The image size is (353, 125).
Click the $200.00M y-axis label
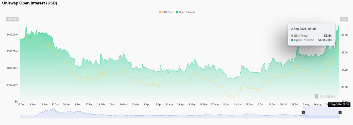click(12, 68)
